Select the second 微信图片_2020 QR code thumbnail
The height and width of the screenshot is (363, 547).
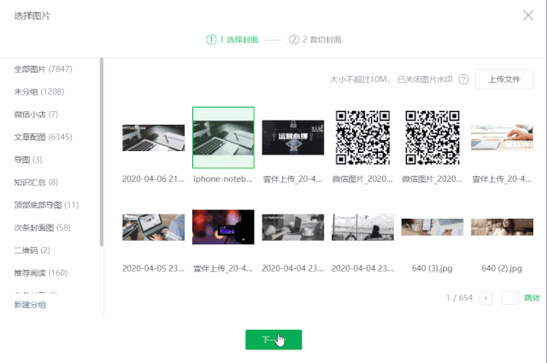(432, 138)
